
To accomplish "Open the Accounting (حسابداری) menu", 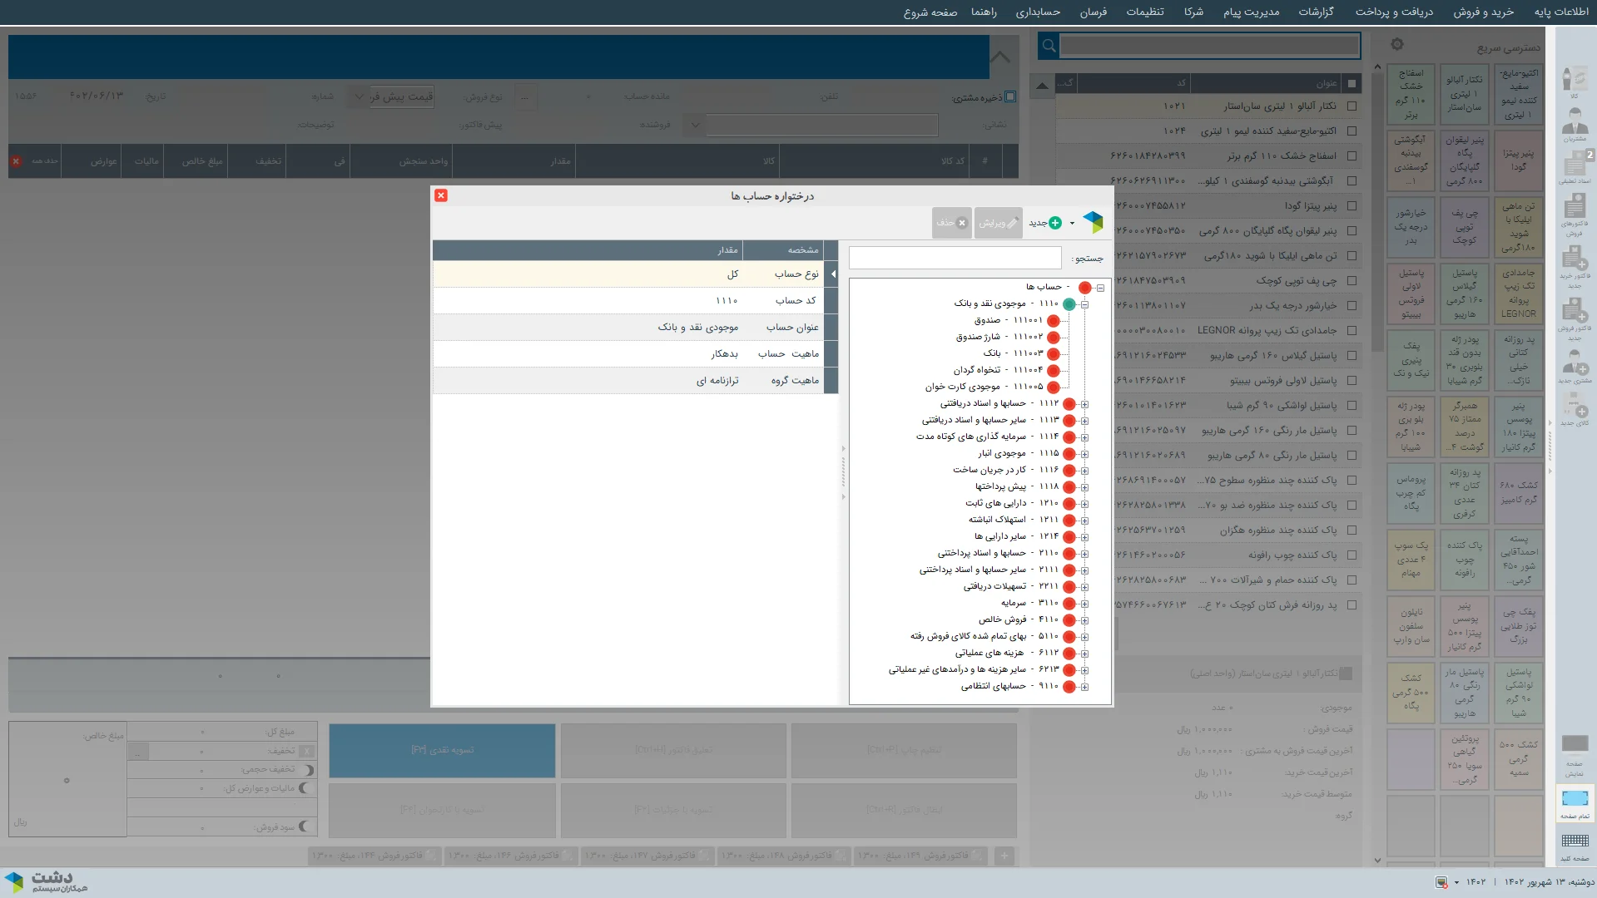I will tap(1037, 12).
